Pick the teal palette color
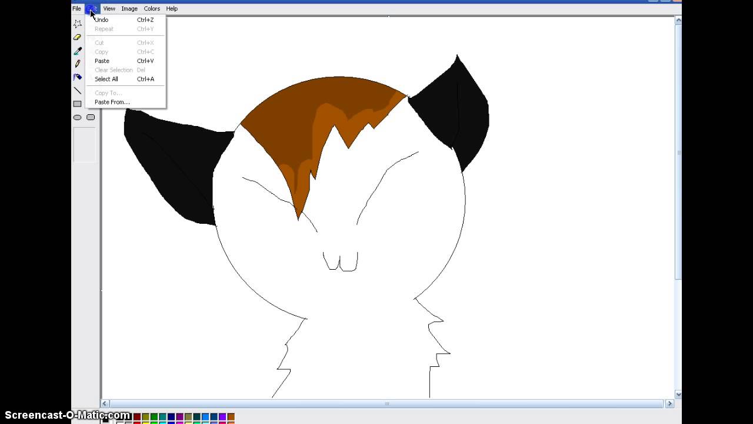 tap(162, 417)
